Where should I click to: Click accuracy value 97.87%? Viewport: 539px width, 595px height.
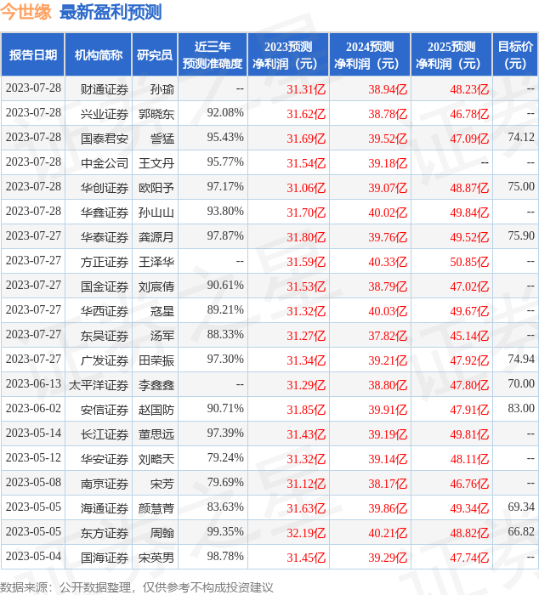pyautogui.click(x=225, y=236)
